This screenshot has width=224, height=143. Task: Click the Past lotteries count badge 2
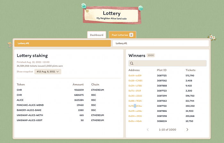131,35
